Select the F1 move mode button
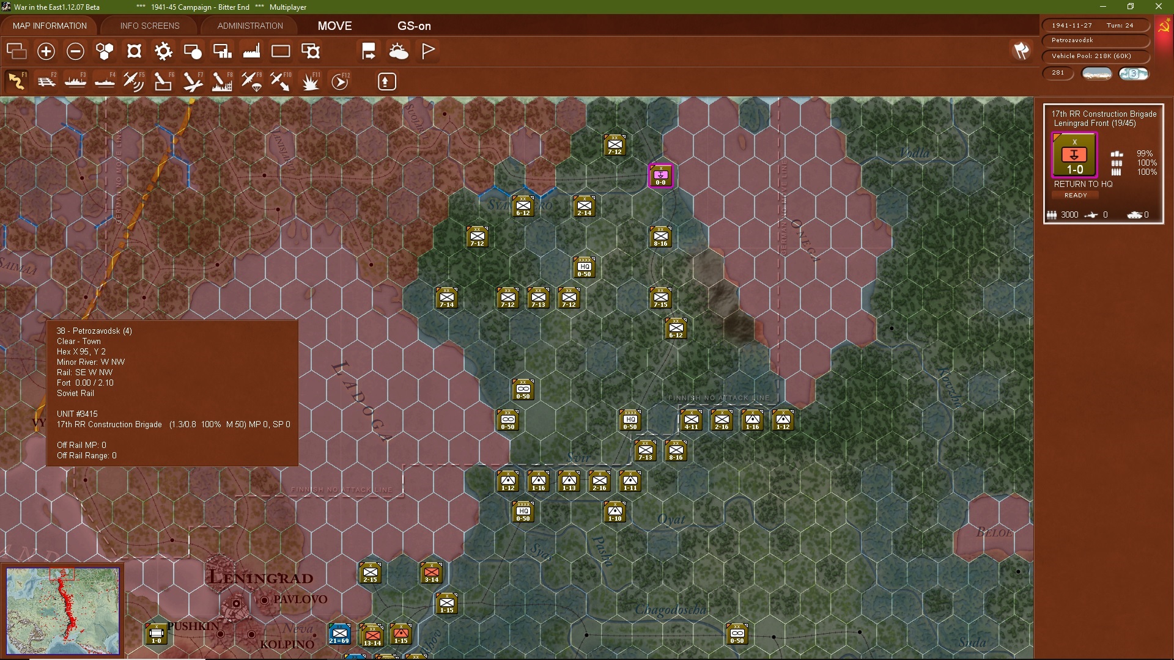1174x660 pixels. point(17,81)
